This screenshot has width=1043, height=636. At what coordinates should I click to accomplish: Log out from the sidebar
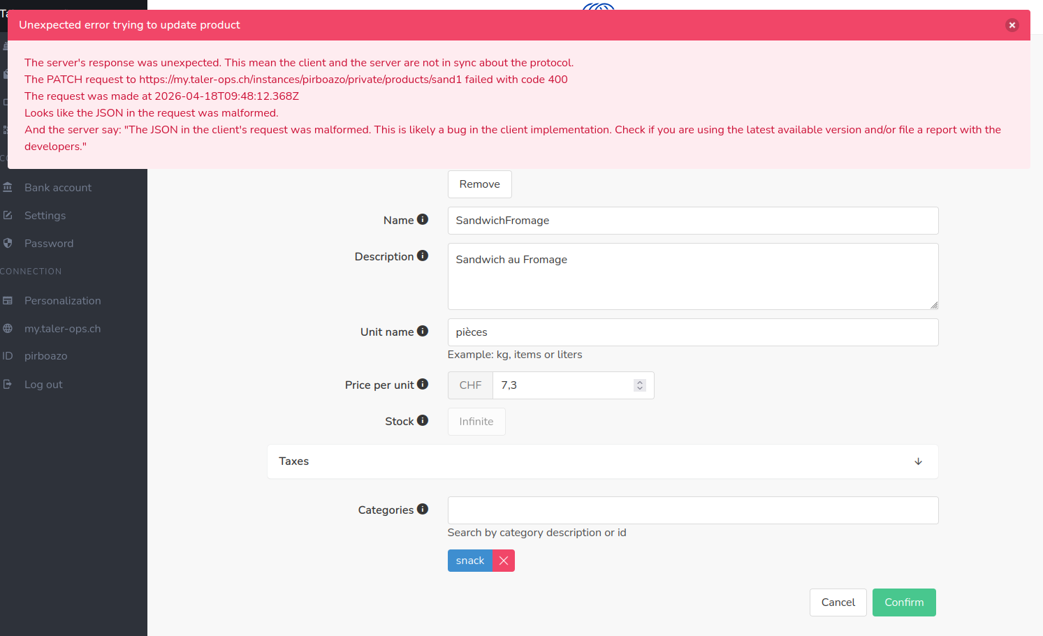pos(43,385)
